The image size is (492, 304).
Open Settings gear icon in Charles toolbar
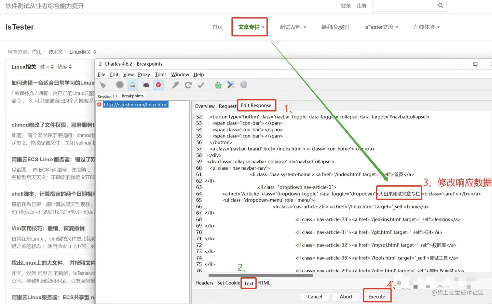click(244, 85)
